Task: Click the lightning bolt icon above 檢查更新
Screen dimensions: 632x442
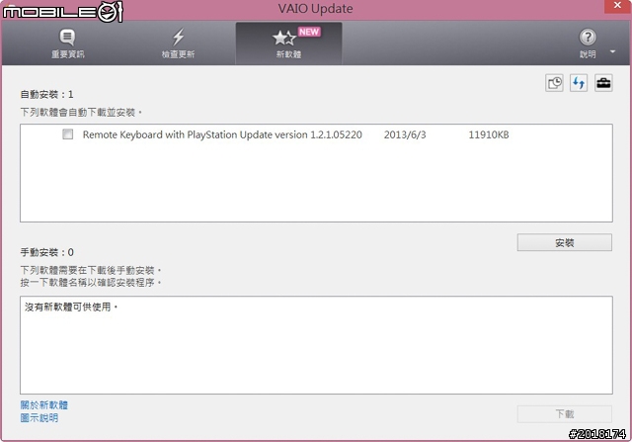Action: pyautogui.click(x=178, y=38)
